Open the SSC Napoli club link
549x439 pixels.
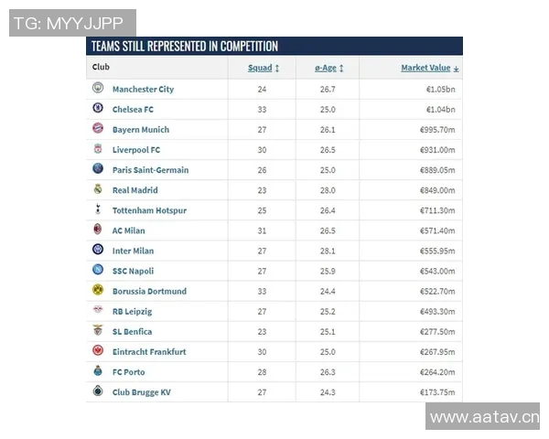pos(133,271)
